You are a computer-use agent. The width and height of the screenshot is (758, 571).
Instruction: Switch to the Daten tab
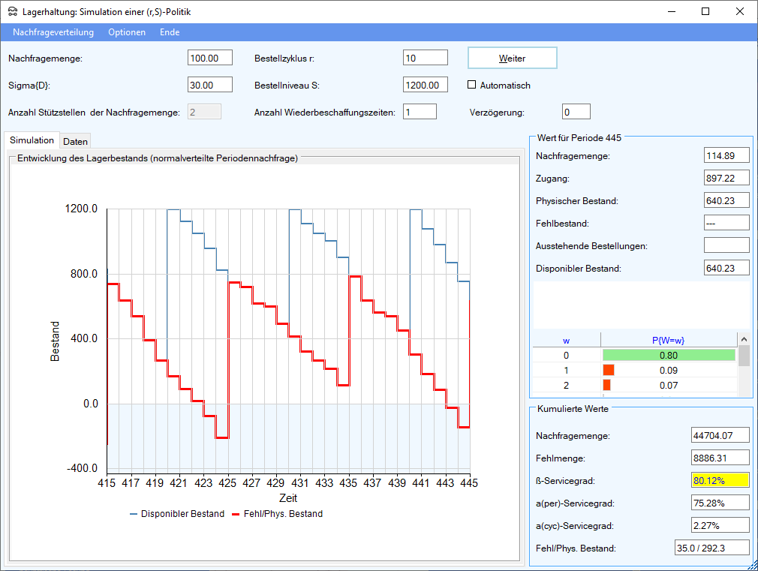pos(75,141)
